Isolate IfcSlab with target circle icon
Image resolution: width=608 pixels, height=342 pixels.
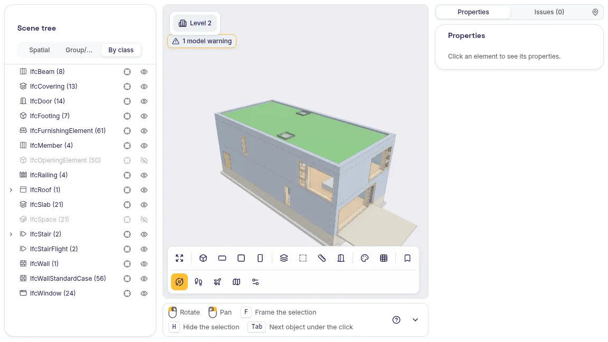click(x=127, y=205)
